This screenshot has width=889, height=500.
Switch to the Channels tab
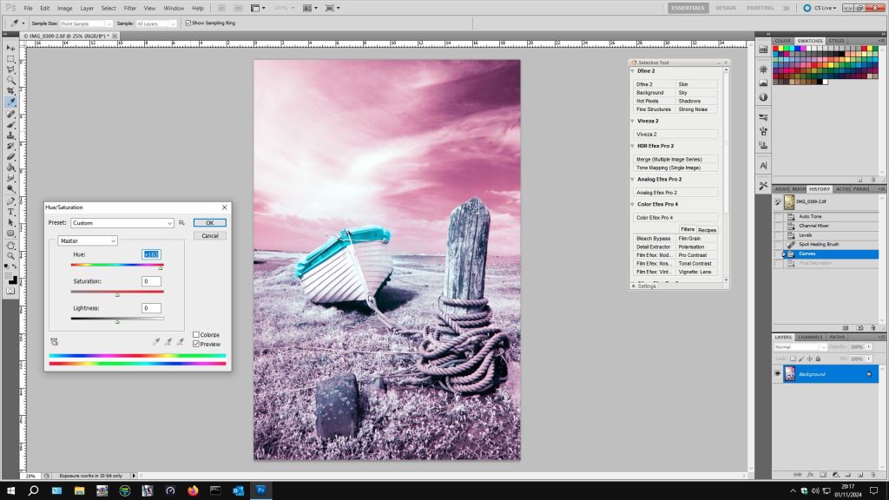810,337
